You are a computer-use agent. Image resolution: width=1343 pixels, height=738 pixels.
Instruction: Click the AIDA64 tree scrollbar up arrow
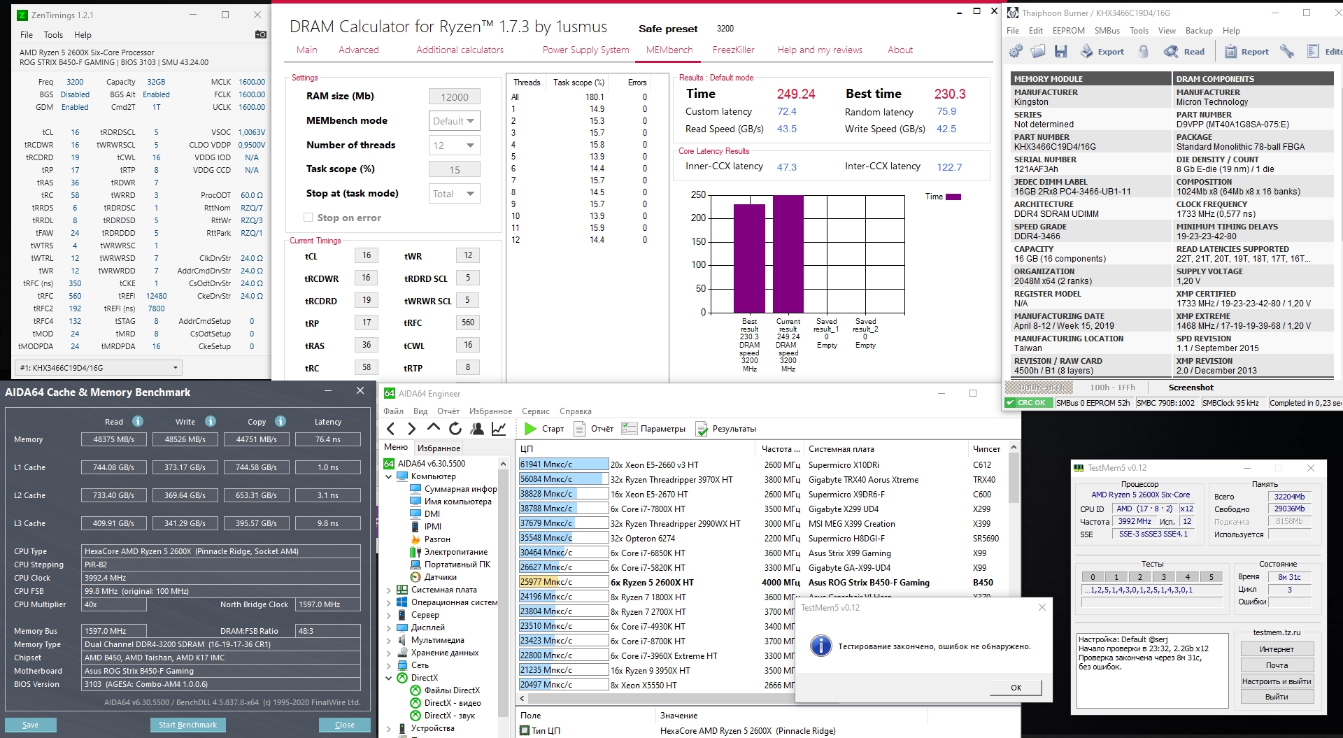[x=503, y=464]
